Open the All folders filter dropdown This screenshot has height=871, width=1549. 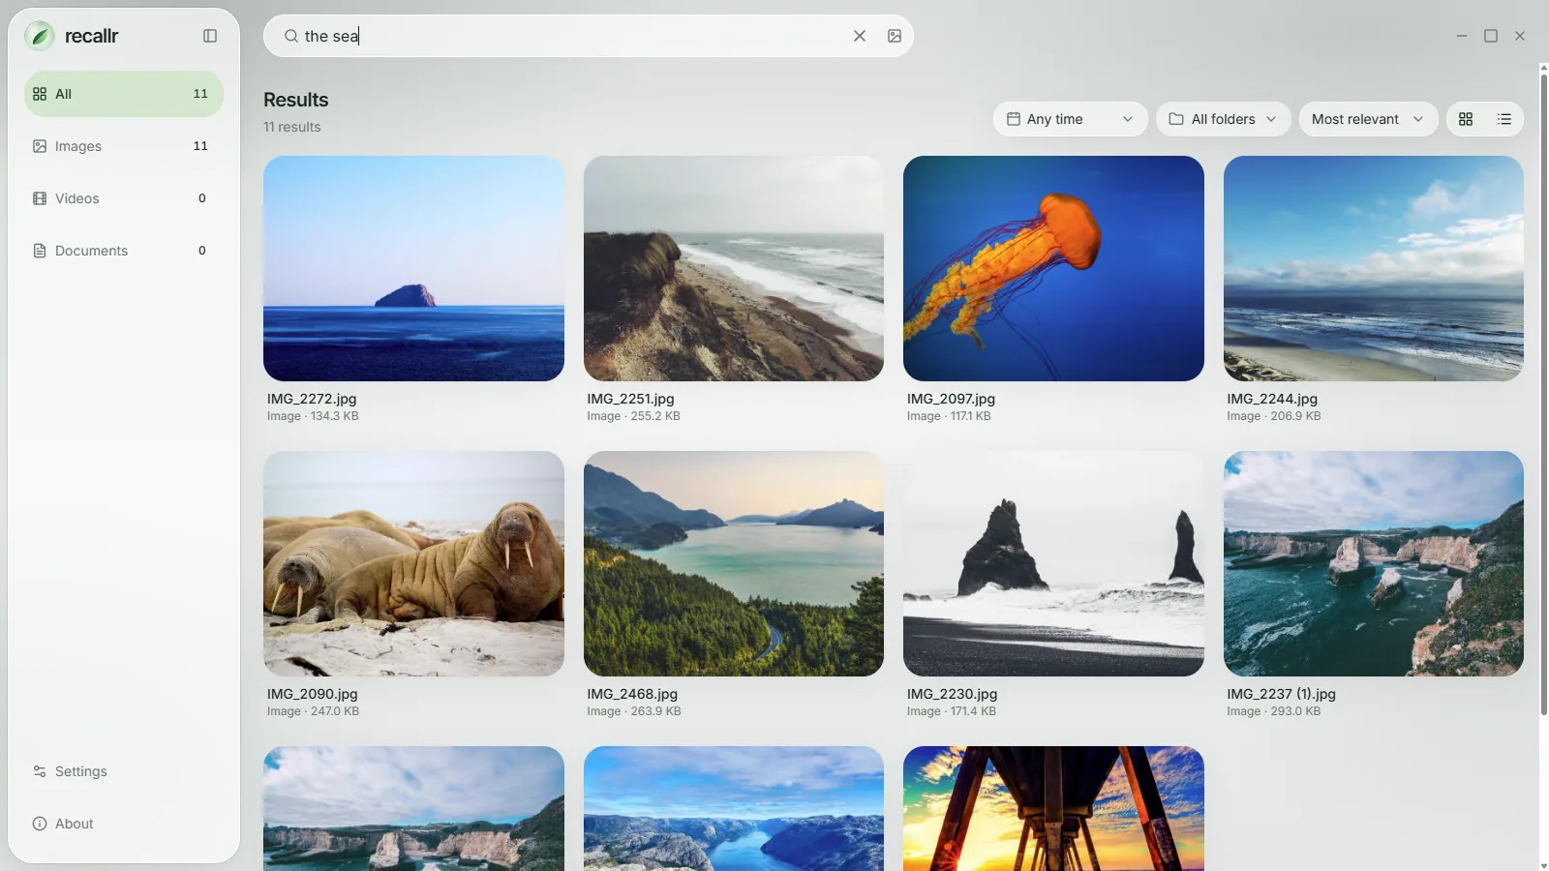pos(1224,119)
